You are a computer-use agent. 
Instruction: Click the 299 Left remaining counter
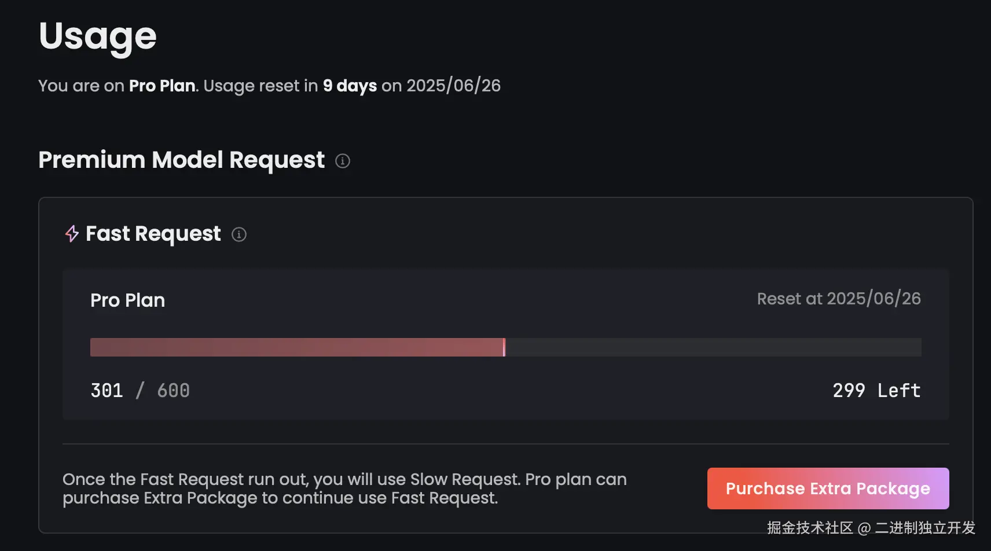876,391
